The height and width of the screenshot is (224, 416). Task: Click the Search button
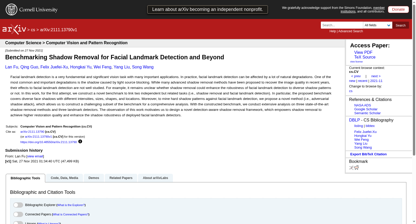pyautogui.click(x=401, y=25)
